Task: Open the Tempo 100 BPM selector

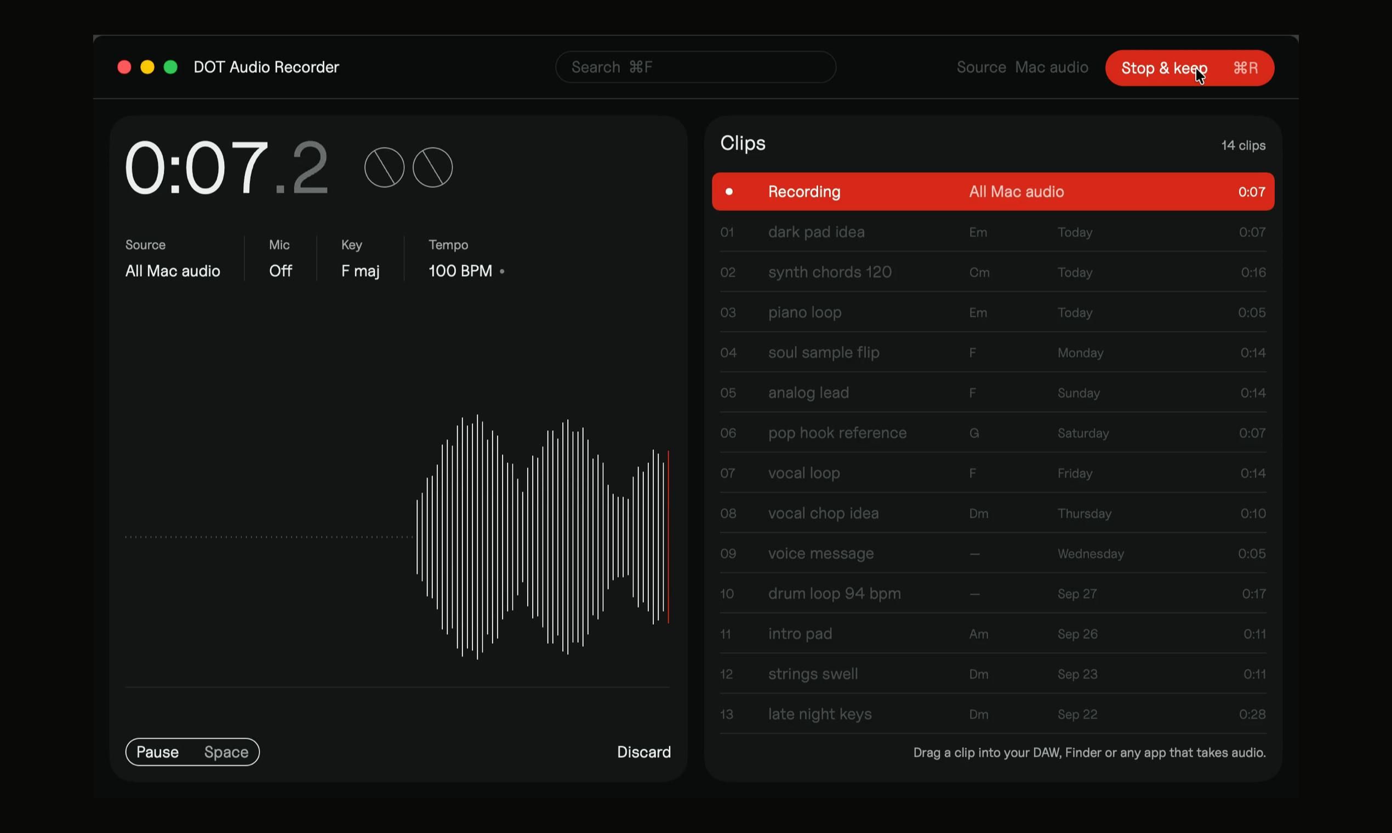Action: point(466,258)
